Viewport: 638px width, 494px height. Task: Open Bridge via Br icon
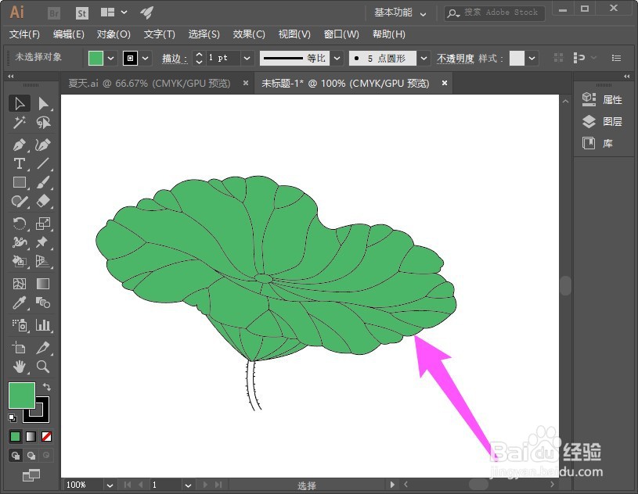[54, 13]
